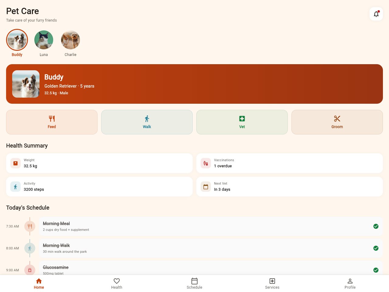Tap the Vet quick action button
389x292 pixels.
242,122
